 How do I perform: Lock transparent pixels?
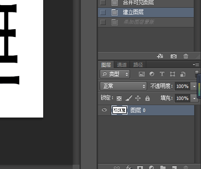tap(119, 98)
